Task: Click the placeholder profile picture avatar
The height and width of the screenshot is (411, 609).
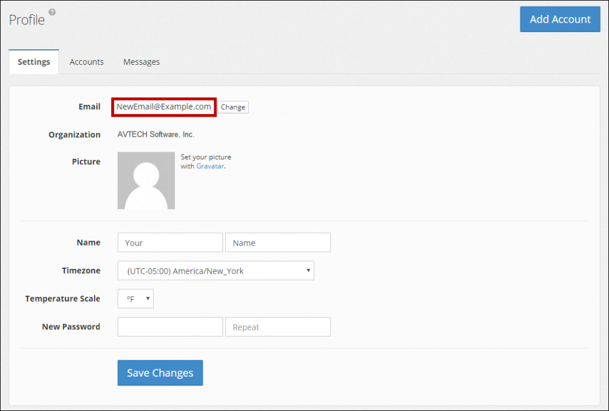Action: click(x=146, y=180)
